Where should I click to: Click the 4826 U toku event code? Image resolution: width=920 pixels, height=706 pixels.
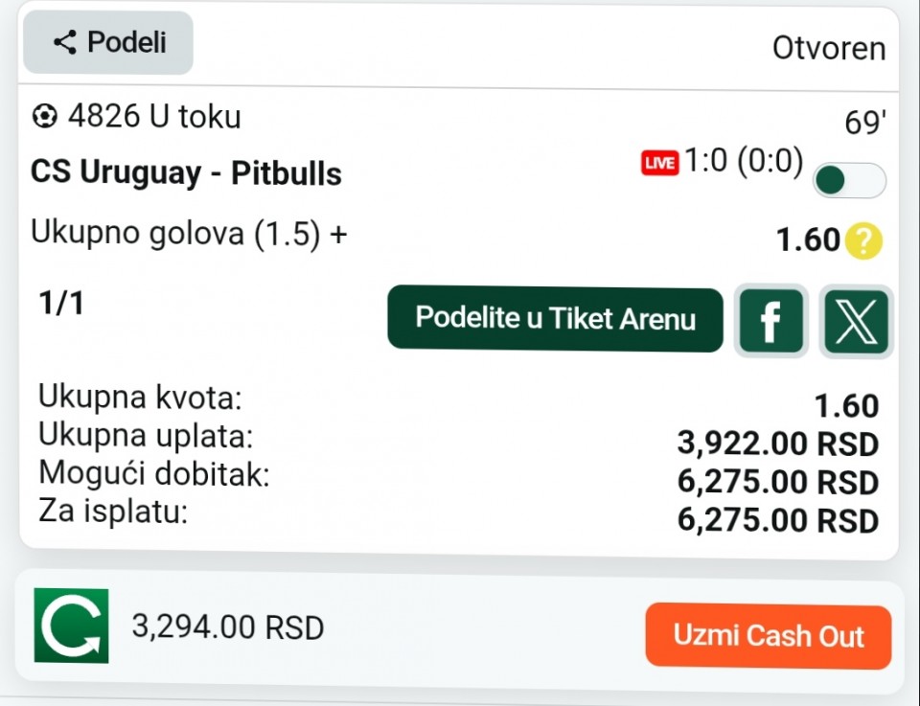154,117
